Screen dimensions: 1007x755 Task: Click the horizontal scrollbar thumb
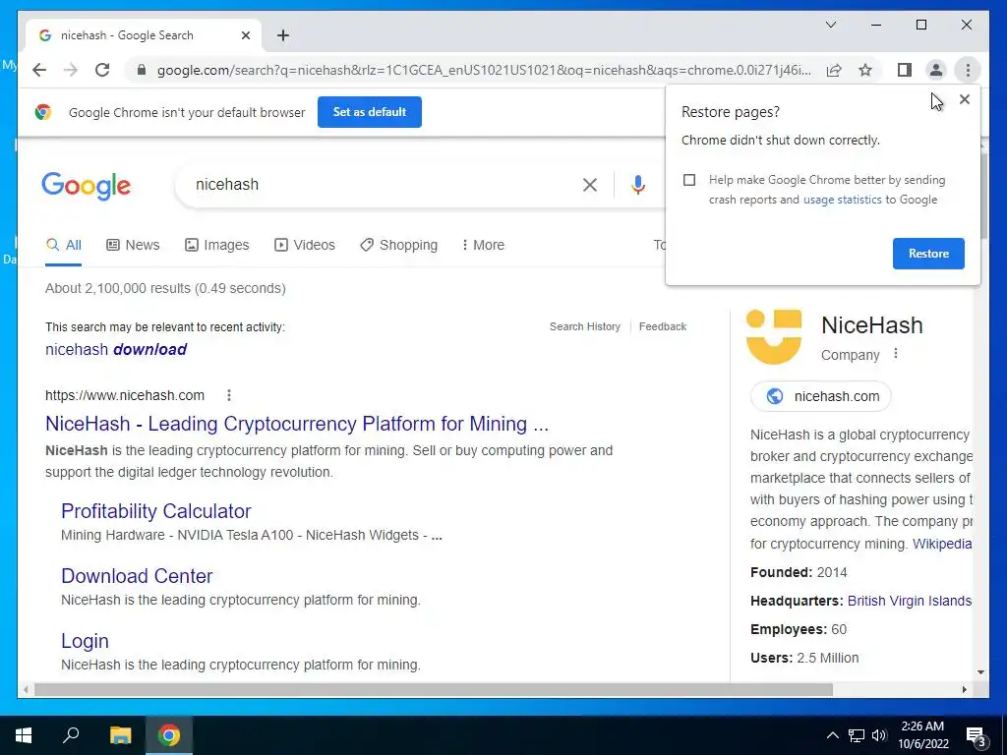pos(434,690)
